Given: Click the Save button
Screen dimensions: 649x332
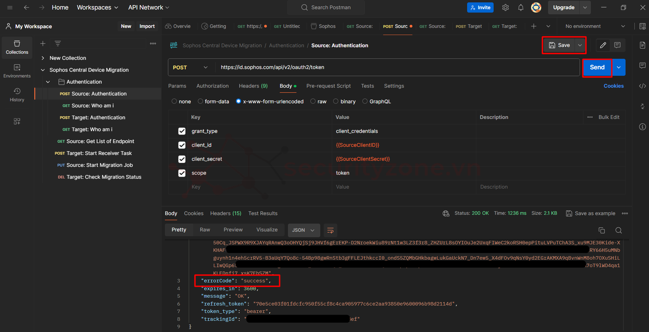Looking at the screenshot, I should (x=560, y=45).
